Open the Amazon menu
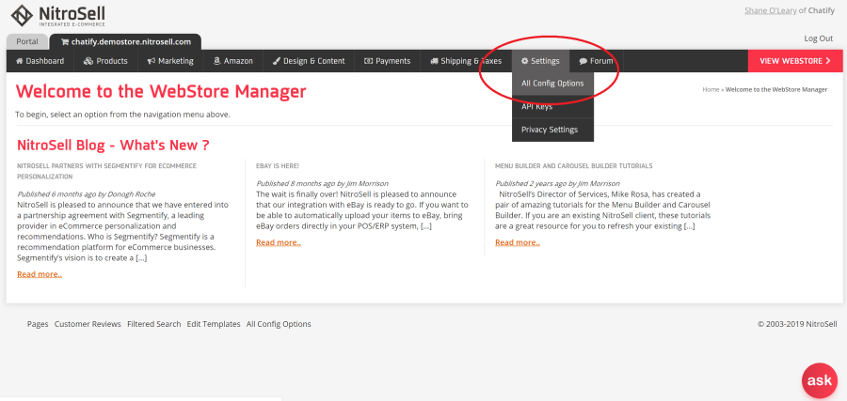Screen dimensions: 847x401 pyautogui.click(x=233, y=61)
